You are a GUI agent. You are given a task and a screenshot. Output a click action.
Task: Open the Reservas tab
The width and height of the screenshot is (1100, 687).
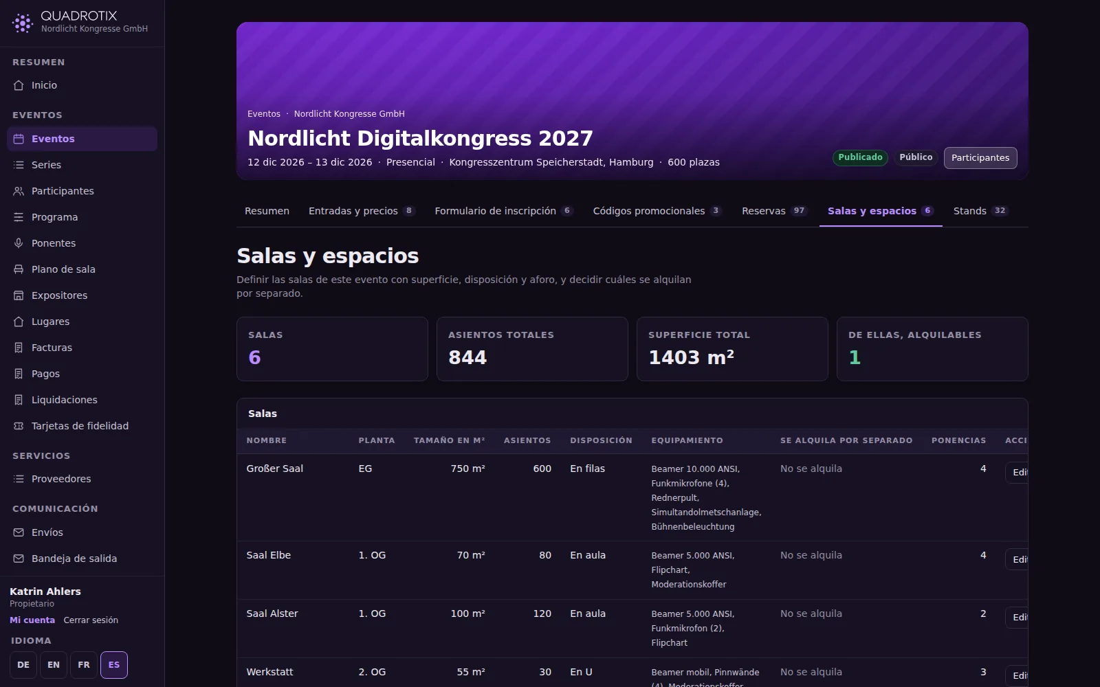[x=775, y=211]
